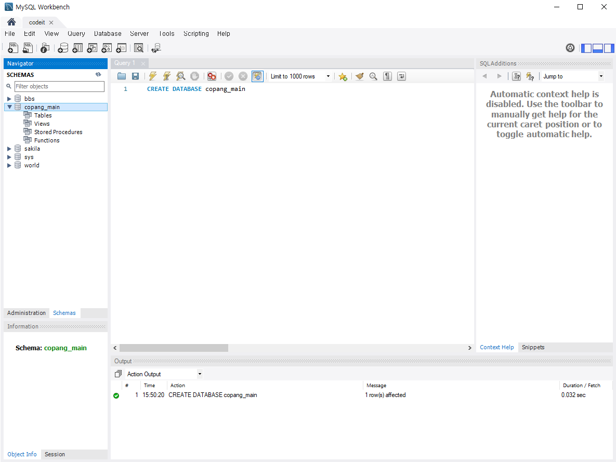
Task: Open the Server menu
Action: click(x=139, y=33)
